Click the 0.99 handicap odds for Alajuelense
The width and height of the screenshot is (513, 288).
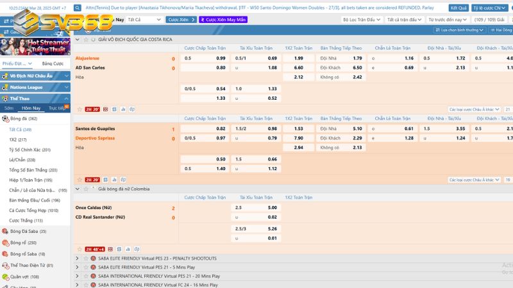tap(220, 58)
